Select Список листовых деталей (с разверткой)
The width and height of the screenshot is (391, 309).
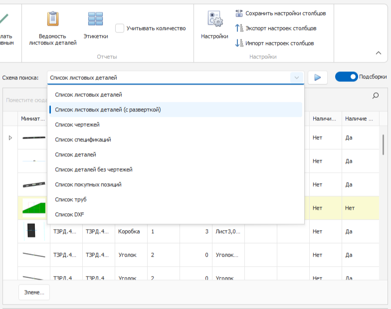tap(108, 110)
